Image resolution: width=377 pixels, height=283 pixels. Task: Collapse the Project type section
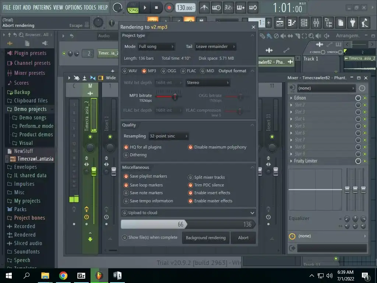(252, 36)
